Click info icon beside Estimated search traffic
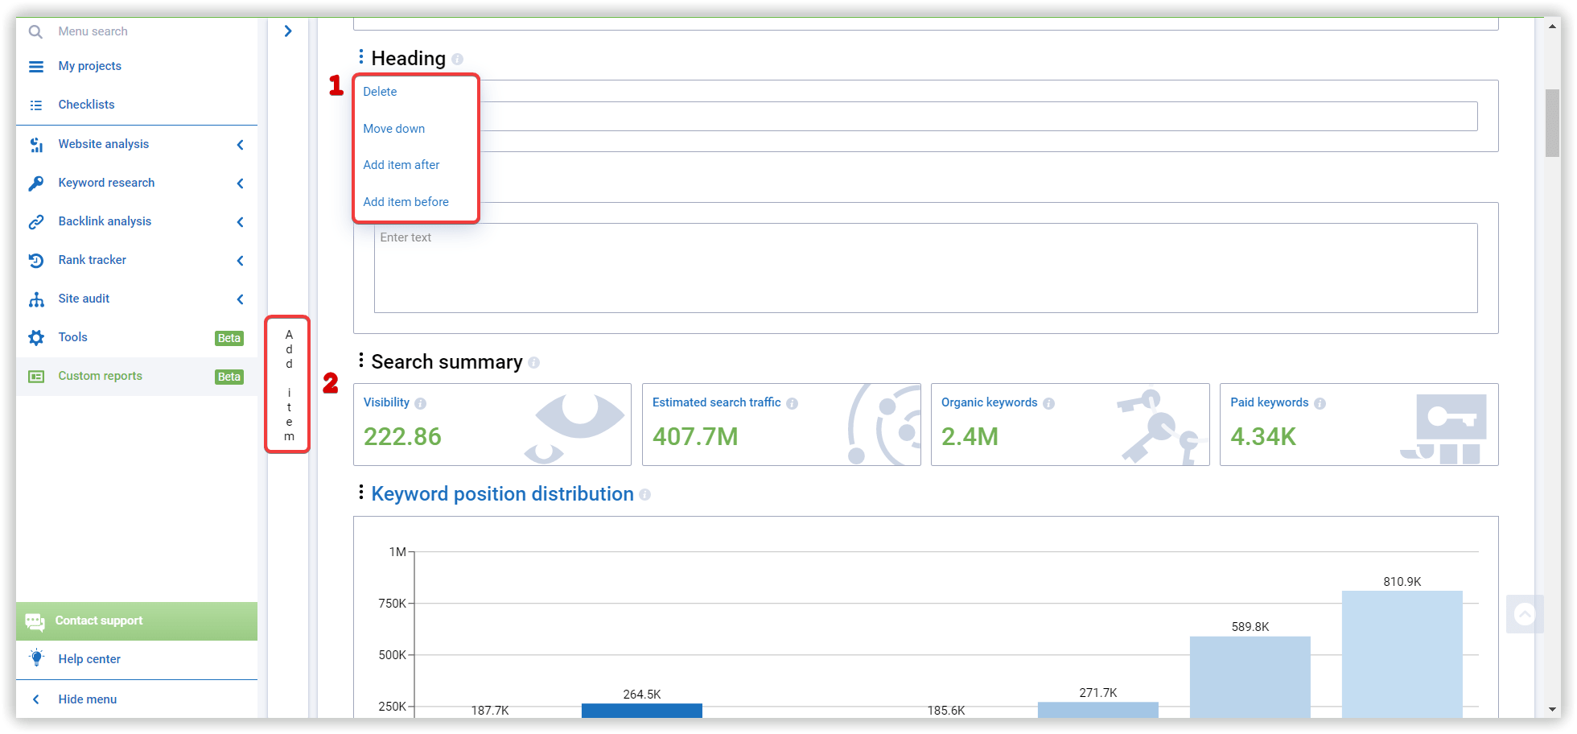 coord(792,403)
